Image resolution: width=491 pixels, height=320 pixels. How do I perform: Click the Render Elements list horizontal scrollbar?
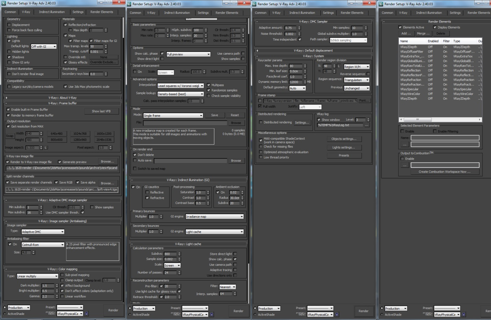[440, 120]
